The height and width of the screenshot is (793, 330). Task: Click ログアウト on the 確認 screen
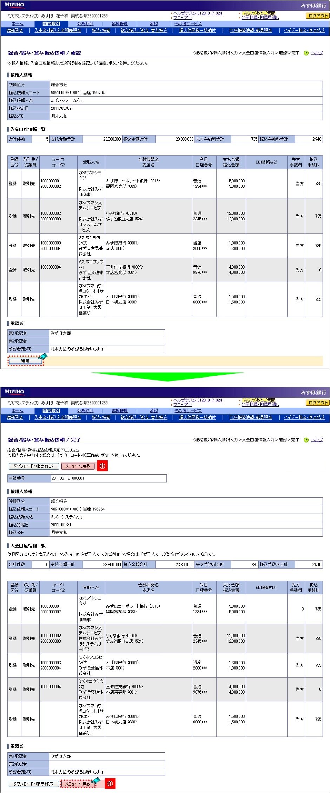[x=318, y=16]
